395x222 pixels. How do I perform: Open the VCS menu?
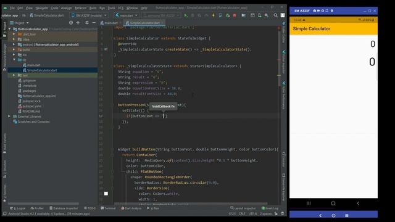pos(121,8)
